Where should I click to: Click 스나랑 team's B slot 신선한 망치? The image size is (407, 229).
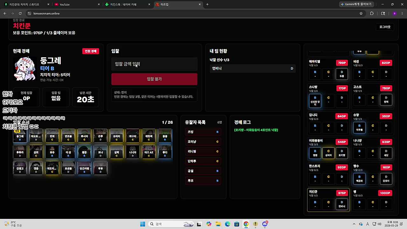(315, 101)
